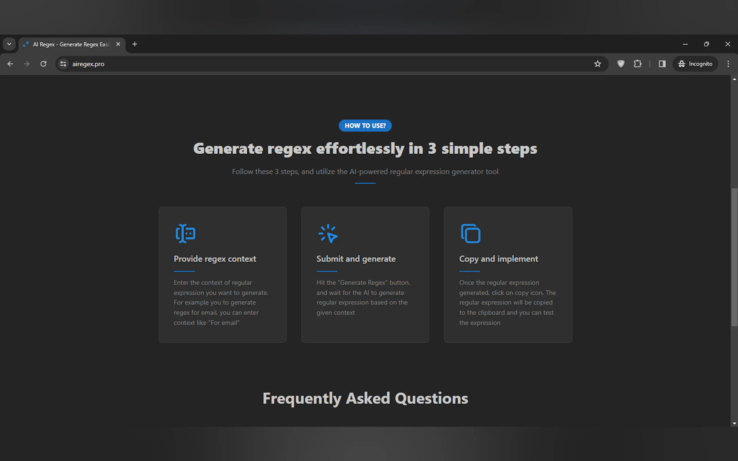Click the vertical scrollbar thumb
738x461 pixels.
coord(734,257)
